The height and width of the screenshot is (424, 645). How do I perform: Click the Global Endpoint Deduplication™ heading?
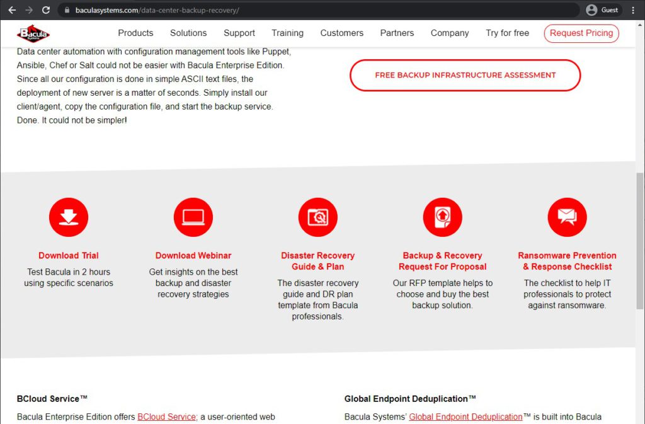(410, 399)
